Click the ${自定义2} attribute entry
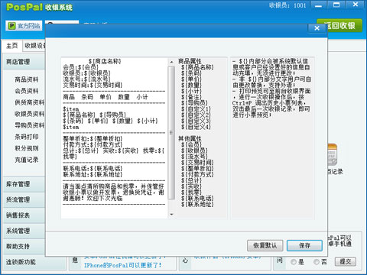This screenshot has height=275, width=367. pyautogui.click(x=196, y=115)
